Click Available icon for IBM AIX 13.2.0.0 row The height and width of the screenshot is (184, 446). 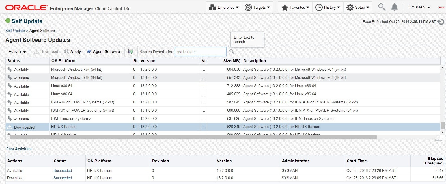(x=10, y=102)
